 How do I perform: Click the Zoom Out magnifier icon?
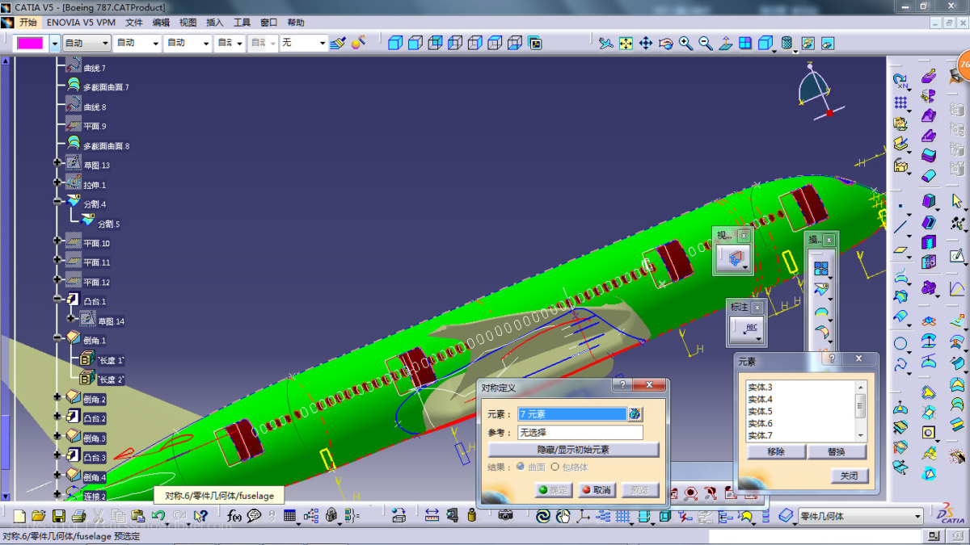coord(706,43)
